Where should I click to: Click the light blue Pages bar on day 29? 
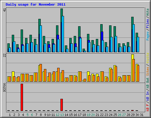pyautogui.click(x=134, y=38)
